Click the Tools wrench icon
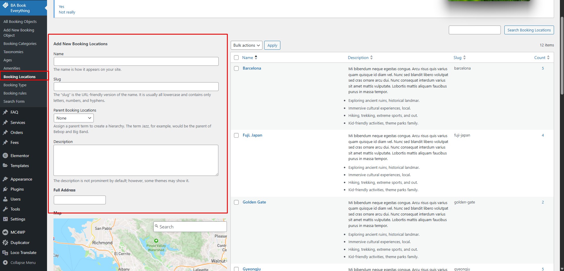This screenshot has width=564, height=271. [5, 209]
